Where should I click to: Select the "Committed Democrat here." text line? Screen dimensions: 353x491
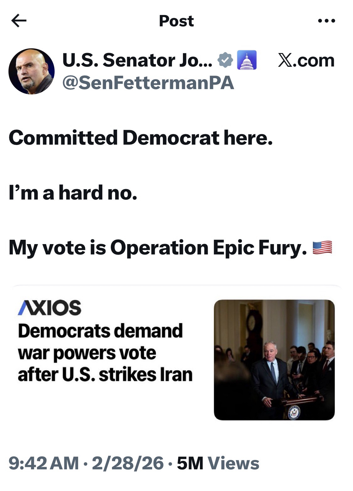pos(141,138)
